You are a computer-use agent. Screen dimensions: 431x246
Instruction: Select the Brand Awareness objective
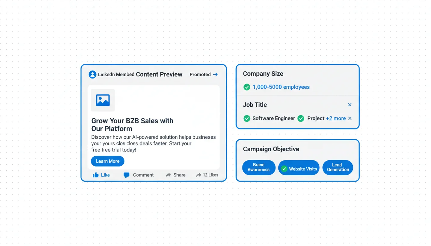point(259,168)
